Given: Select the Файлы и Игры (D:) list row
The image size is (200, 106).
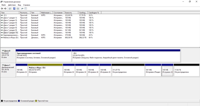Looking at the screenshot, I should (10, 38).
